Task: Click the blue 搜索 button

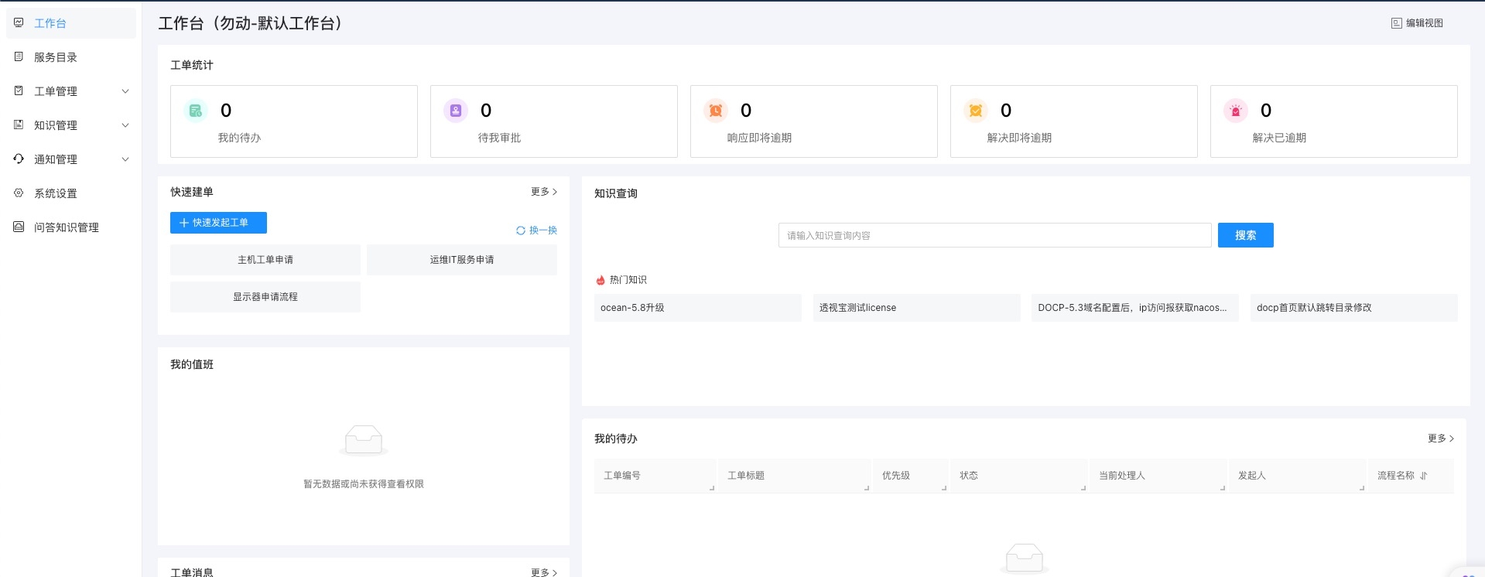Action: [x=1245, y=235]
